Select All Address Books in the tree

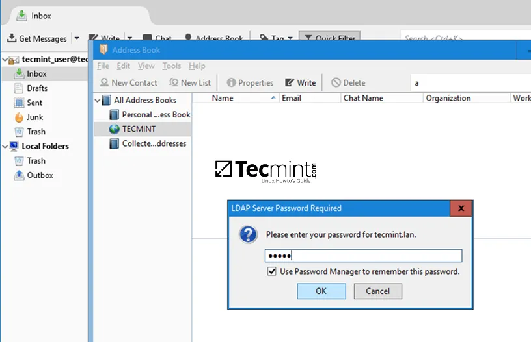(145, 100)
